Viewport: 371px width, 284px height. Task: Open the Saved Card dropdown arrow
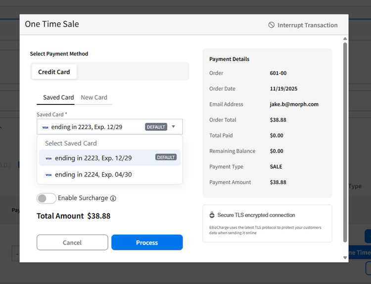tap(174, 127)
